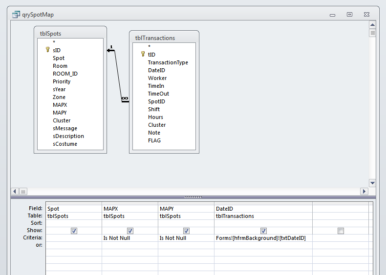Select TimeOut field in tblTransactions
Screen dimensions: 386x275
coord(158,94)
